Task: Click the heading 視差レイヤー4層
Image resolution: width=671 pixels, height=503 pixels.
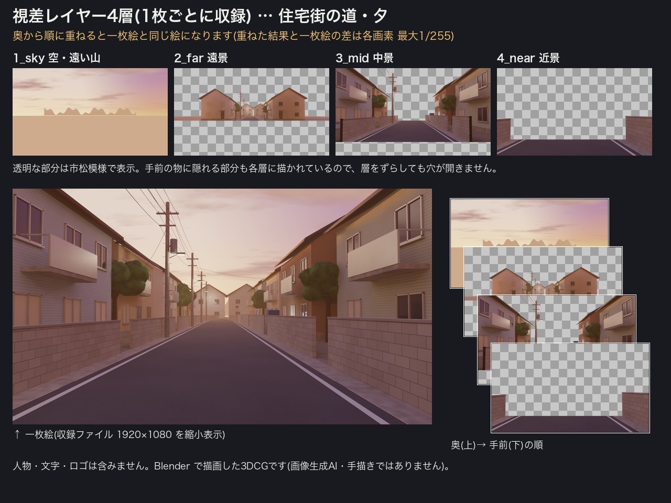Action: tap(200, 16)
